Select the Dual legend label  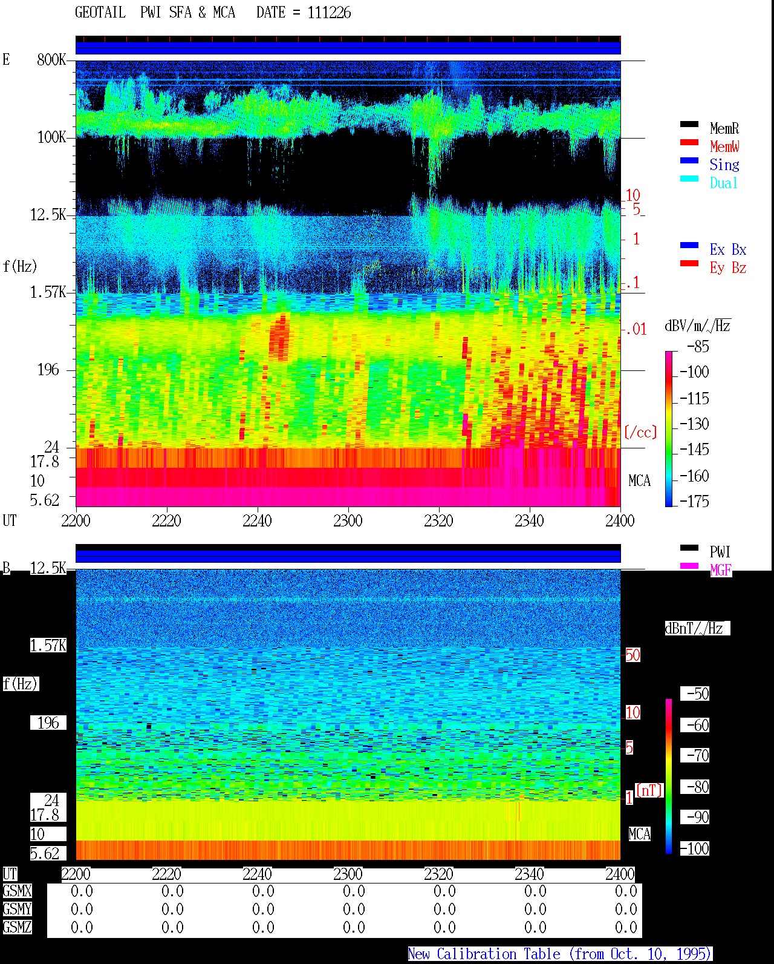[x=724, y=183]
